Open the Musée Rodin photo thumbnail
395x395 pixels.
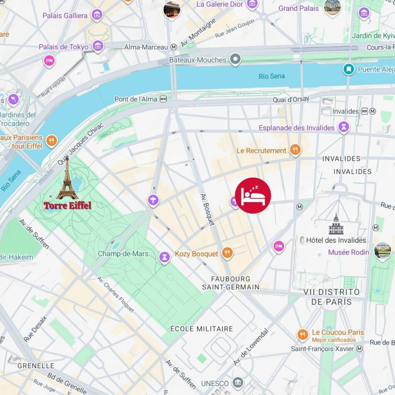pyautogui.click(x=382, y=252)
